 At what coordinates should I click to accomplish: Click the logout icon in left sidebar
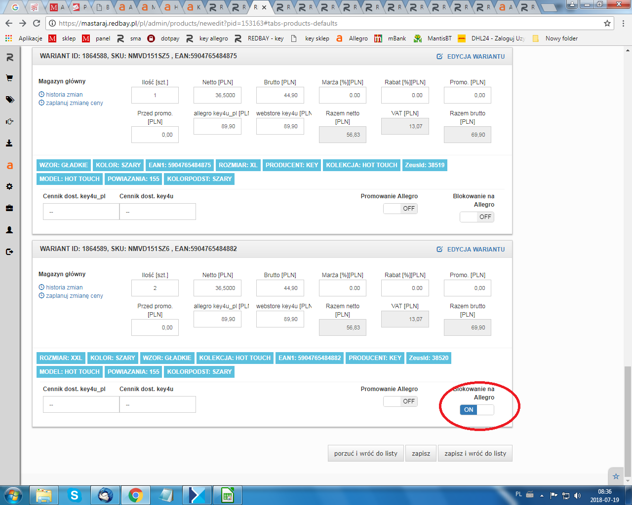(x=9, y=252)
